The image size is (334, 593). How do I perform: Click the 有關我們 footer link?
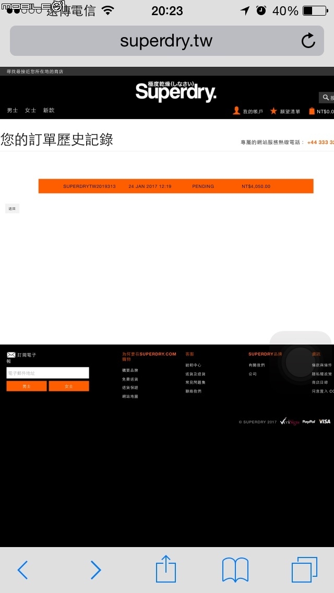pos(256,365)
